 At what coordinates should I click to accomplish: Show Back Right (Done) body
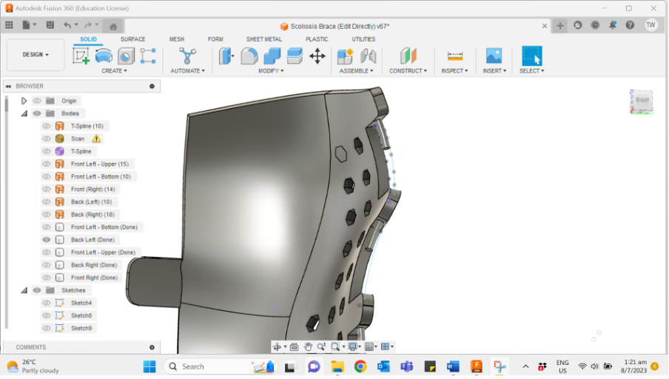point(47,265)
